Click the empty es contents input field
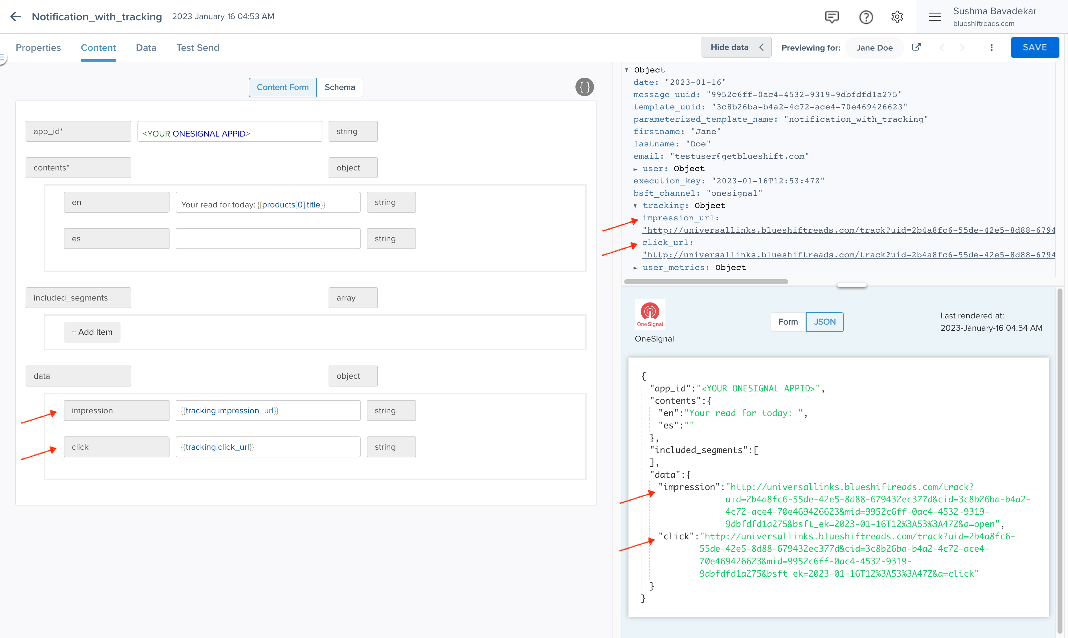Image resolution: width=1068 pixels, height=638 pixels. coord(268,239)
